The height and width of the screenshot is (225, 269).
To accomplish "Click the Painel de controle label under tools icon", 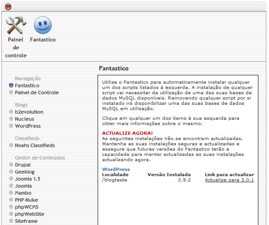I will click(16, 48).
